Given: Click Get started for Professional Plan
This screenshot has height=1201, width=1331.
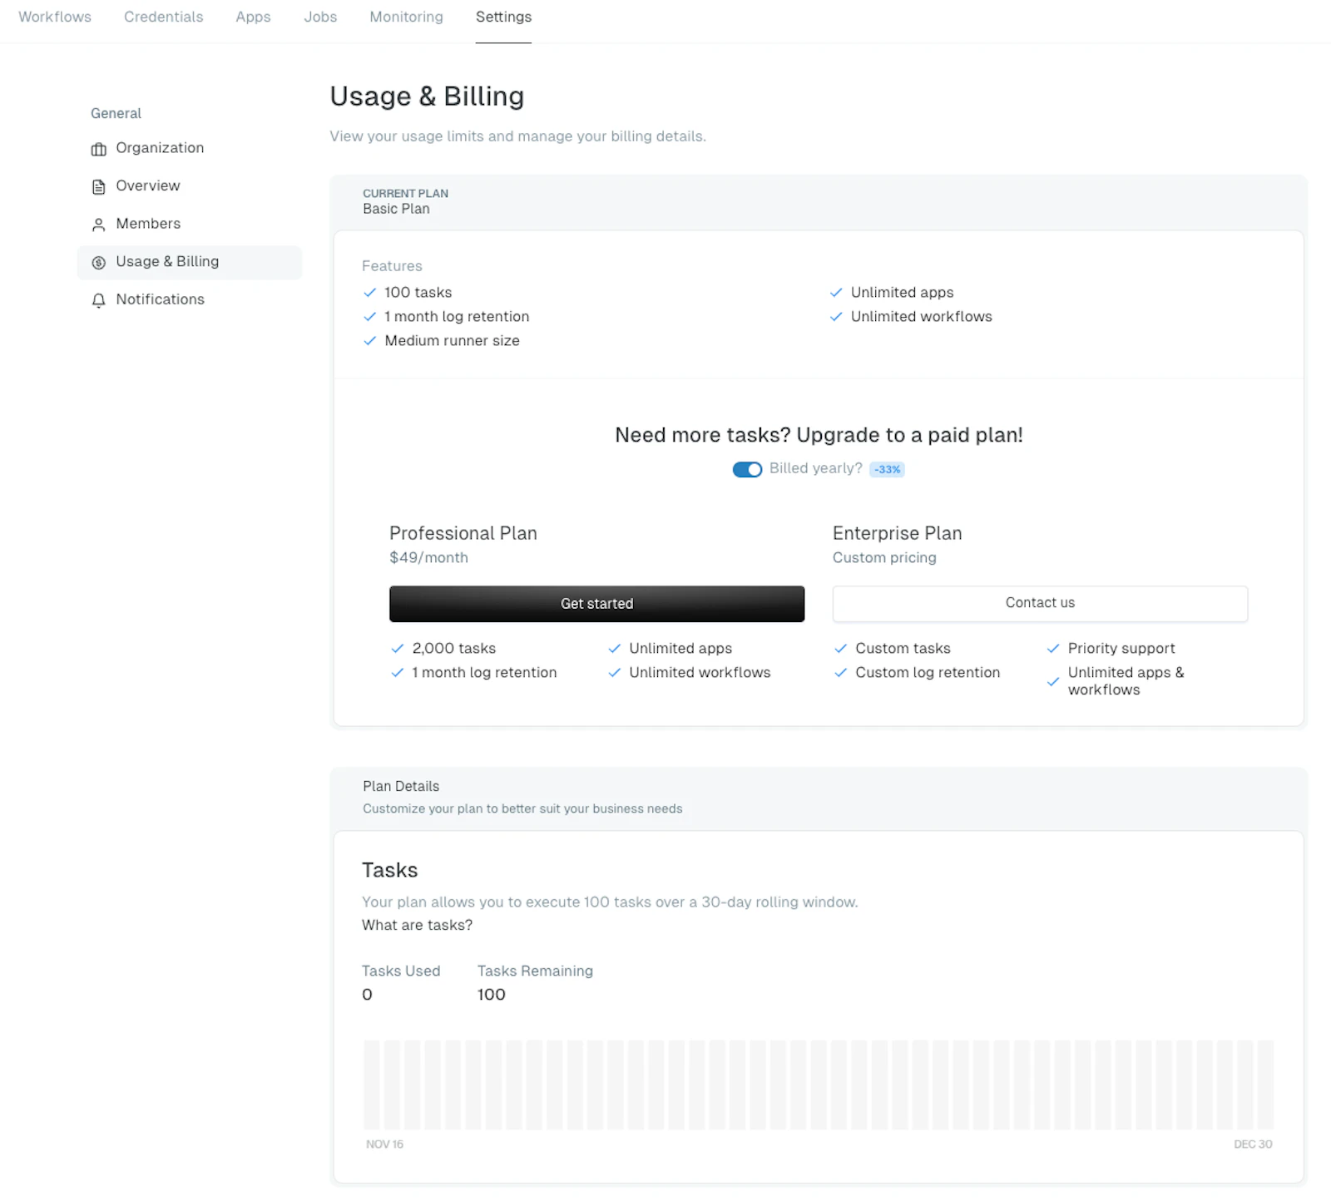Looking at the screenshot, I should click(597, 604).
